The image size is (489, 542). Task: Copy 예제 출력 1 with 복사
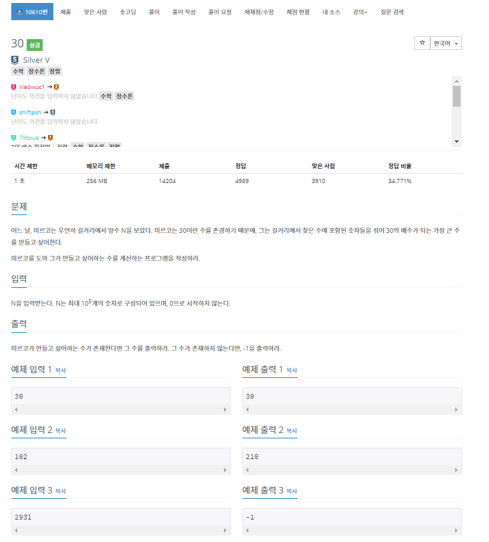pyautogui.click(x=292, y=370)
